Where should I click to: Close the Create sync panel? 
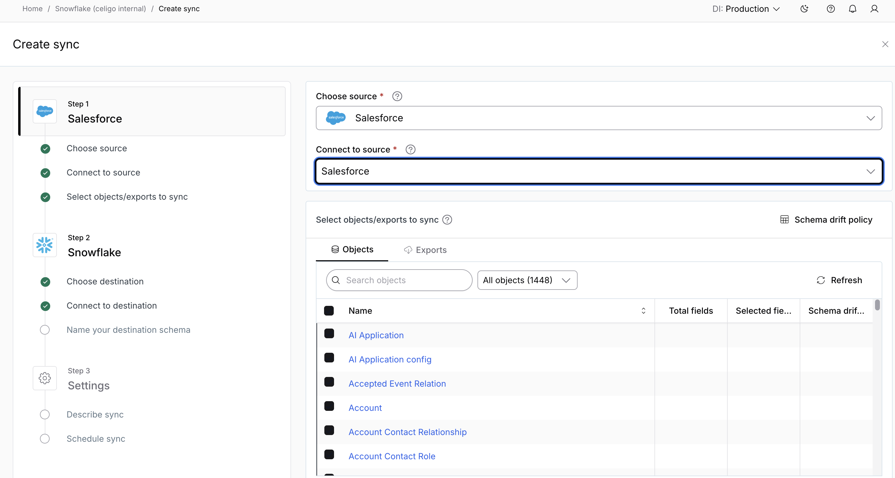click(x=885, y=44)
